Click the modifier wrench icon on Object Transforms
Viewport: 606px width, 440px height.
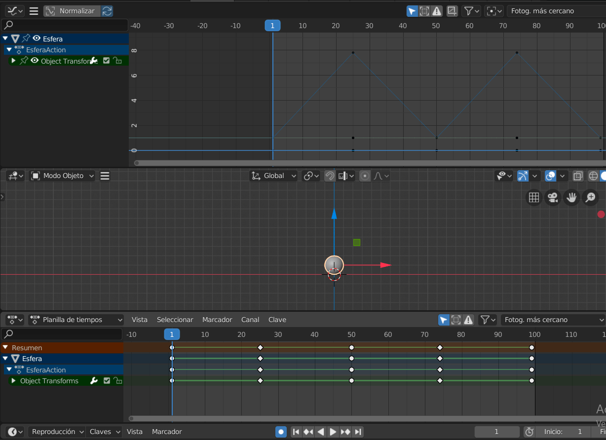pos(94,60)
